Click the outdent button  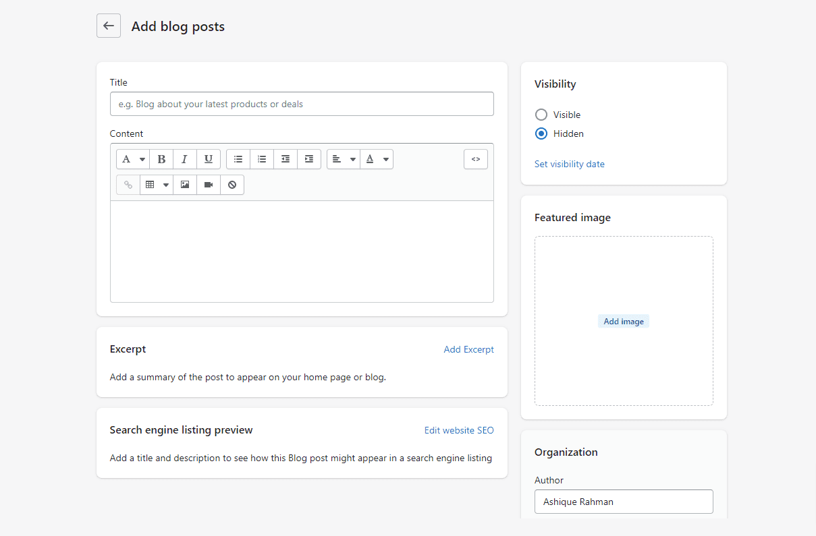coord(285,159)
